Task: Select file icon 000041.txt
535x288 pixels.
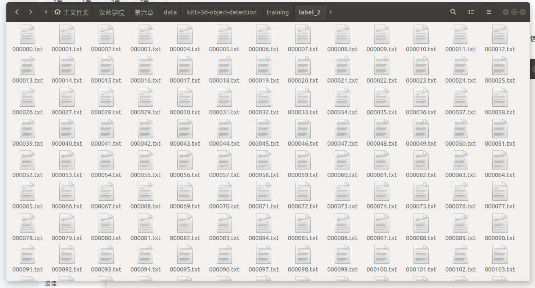Action: tap(106, 129)
